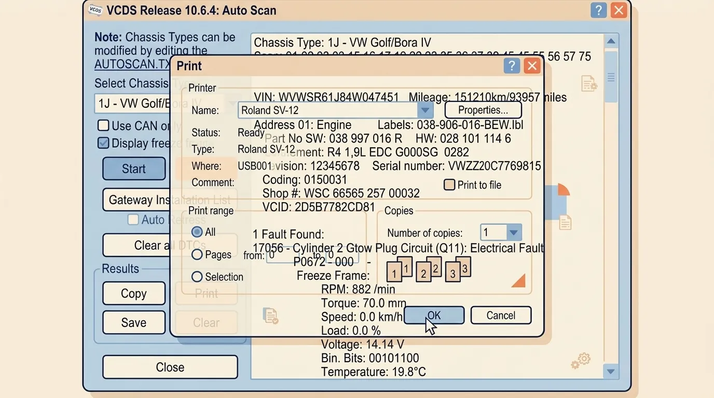This screenshot has width=714, height=398.
Task: Click the document page icon right of Copies
Action: 565,222
